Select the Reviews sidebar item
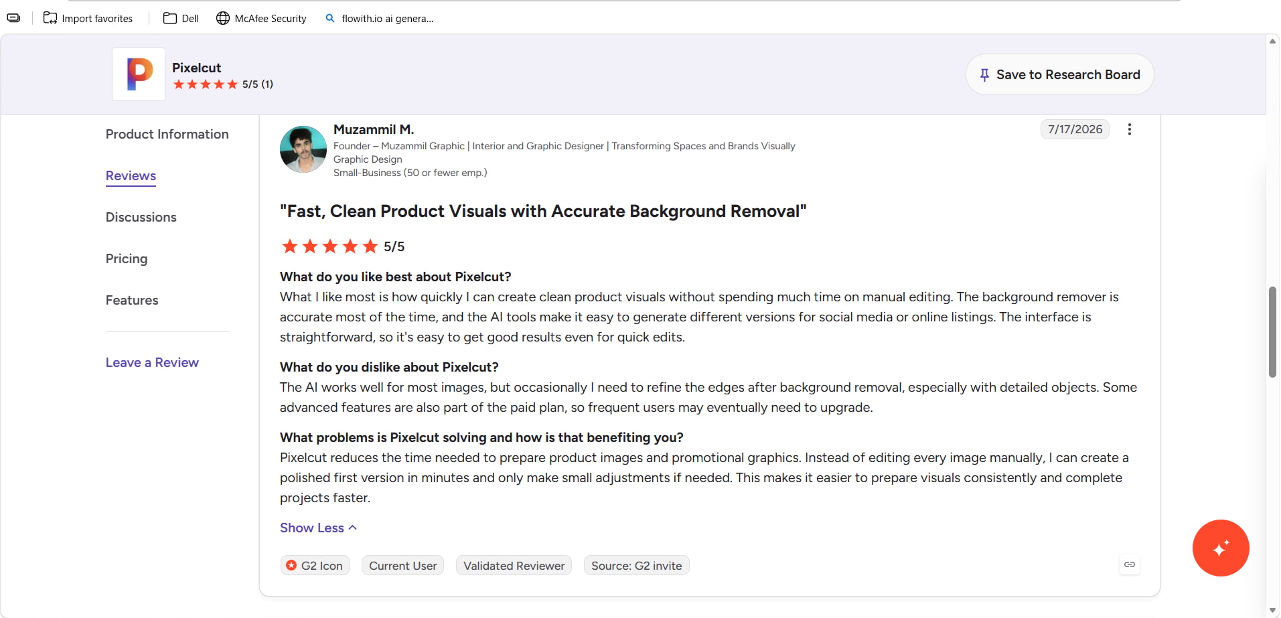This screenshot has height=618, width=1281. (x=131, y=175)
